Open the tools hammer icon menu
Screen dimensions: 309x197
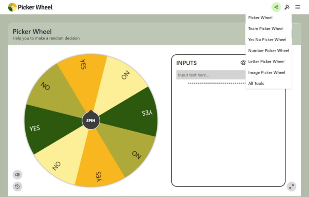pos(287,7)
